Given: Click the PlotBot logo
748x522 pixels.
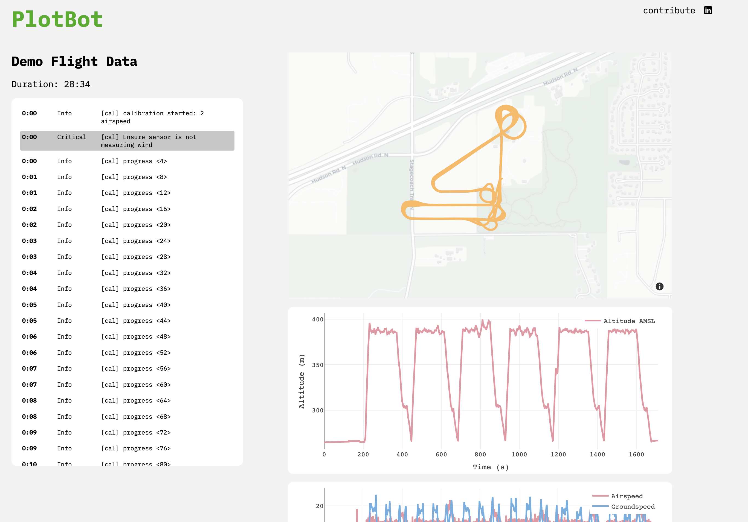Looking at the screenshot, I should [57, 19].
